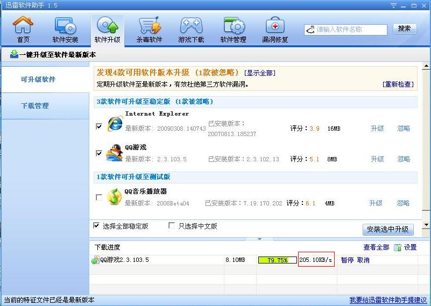Open the 游戏下载 gamepad icon
This screenshot has height=306, width=431.
tap(191, 26)
